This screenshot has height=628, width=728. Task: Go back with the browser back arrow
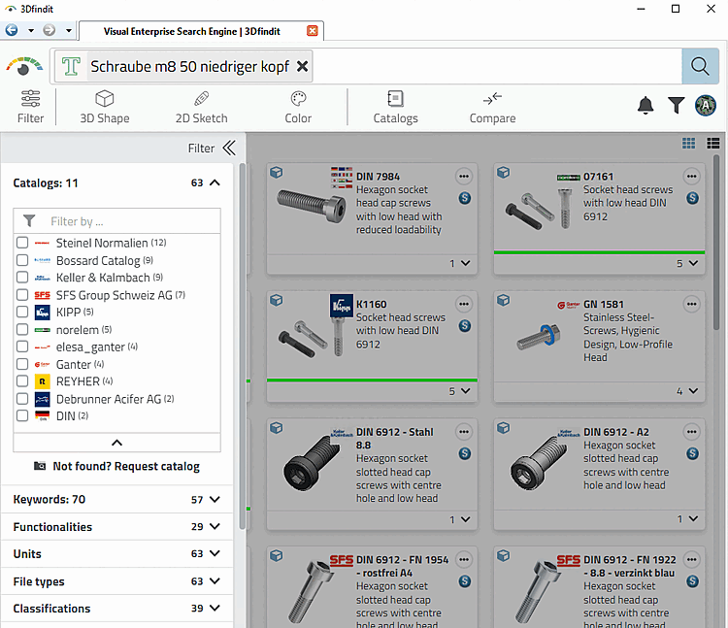[12, 31]
